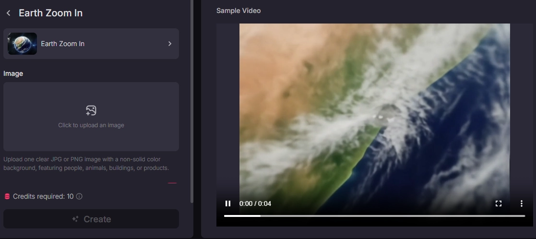The width and height of the screenshot is (536, 239).
Task: Expand effect list with the chevron arrow
Action: tap(170, 44)
